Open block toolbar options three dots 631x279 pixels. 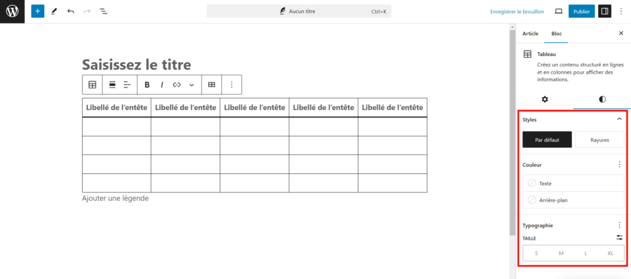point(232,85)
